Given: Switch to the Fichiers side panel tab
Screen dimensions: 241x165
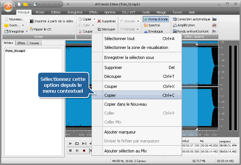Looking at the screenshot, I should point(9,43).
